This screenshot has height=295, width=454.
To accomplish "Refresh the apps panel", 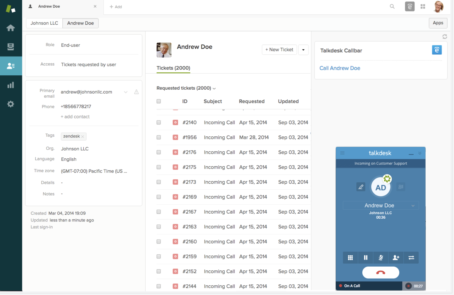I will tap(445, 37).
